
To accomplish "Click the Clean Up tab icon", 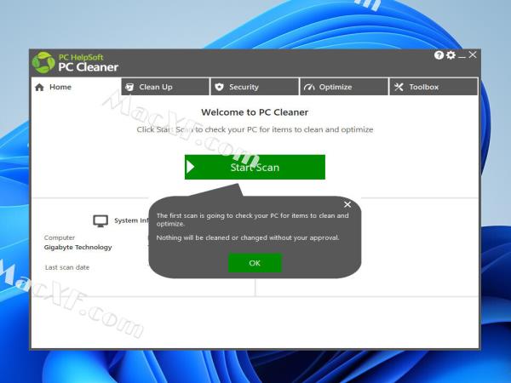I will [x=129, y=87].
